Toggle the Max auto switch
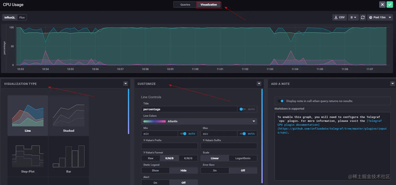Viewport: 396px width, 185px height. (x=243, y=134)
